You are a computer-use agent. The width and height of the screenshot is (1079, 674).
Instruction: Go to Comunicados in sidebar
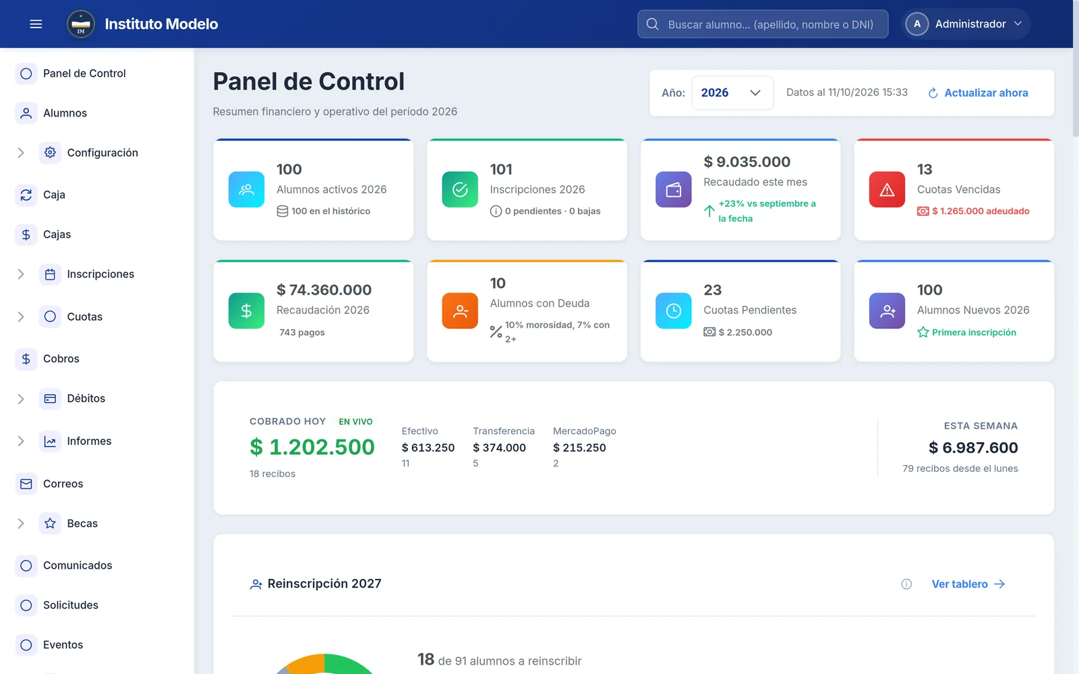click(78, 565)
